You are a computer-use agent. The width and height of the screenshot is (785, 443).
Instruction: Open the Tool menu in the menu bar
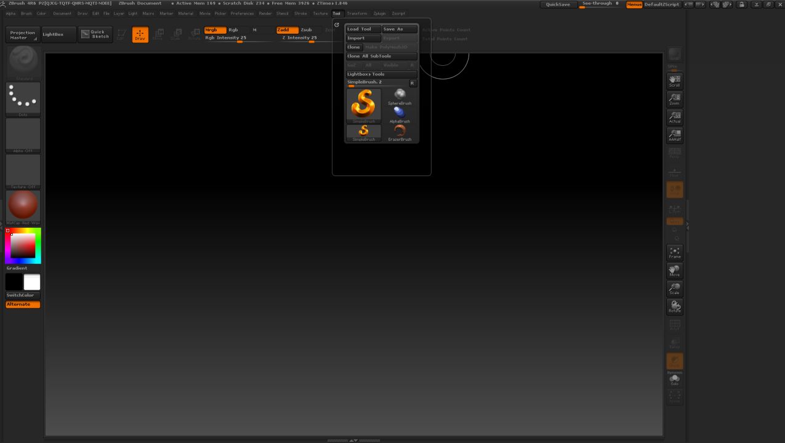[336, 13]
